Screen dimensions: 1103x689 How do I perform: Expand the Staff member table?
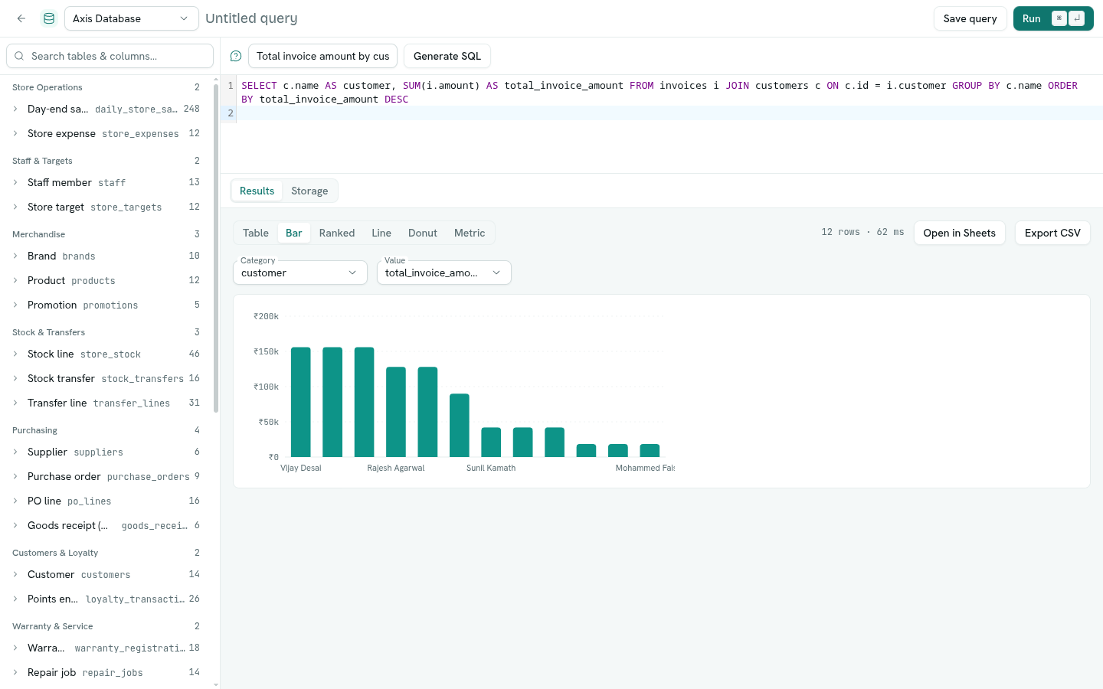(x=106, y=182)
